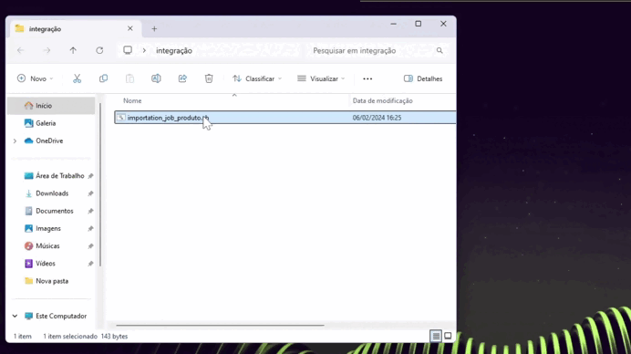Go forward with the right arrow
This screenshot has width=631, height=354.
pyautogui.click(x=47, y=50)
